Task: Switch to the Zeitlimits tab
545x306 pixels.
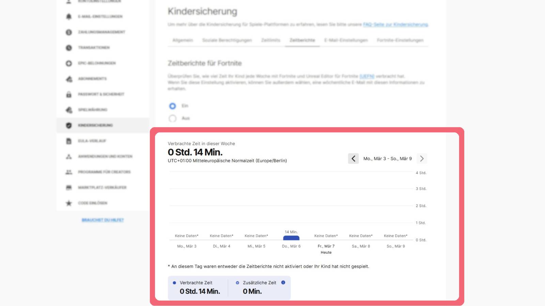Action: (270, 40)
